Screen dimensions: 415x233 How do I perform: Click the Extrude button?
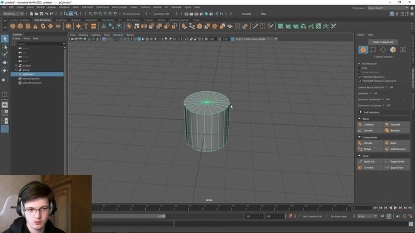(370, 143)
